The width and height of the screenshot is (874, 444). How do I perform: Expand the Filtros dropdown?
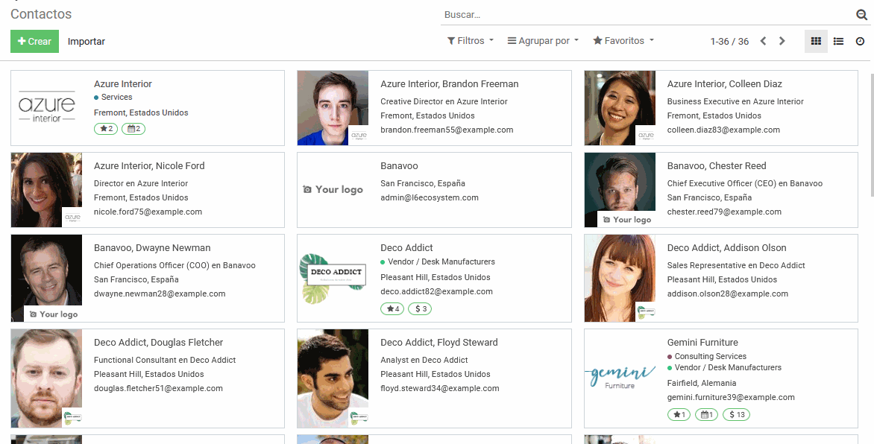[471, 41]
